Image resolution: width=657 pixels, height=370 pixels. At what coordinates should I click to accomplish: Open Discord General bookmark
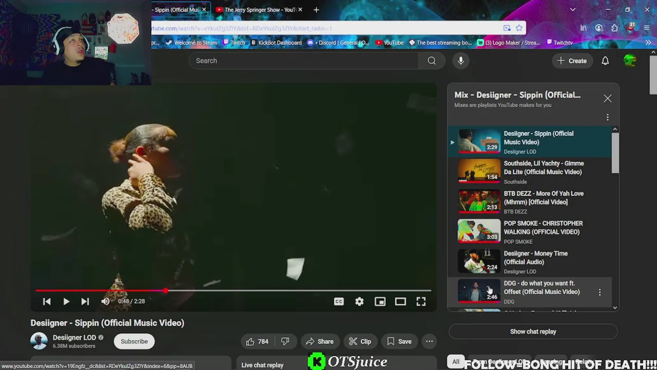(338, 43)
